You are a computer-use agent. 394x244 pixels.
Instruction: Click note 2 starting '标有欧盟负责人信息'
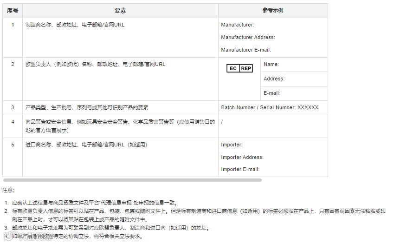(199, 215)
